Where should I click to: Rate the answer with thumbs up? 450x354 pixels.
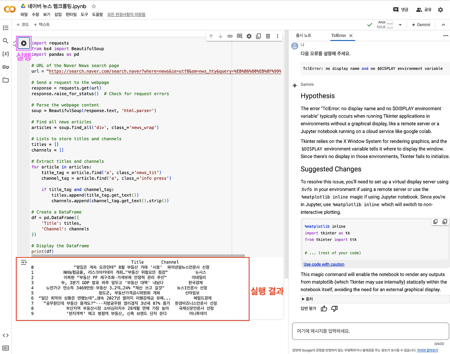click(324, 308)
